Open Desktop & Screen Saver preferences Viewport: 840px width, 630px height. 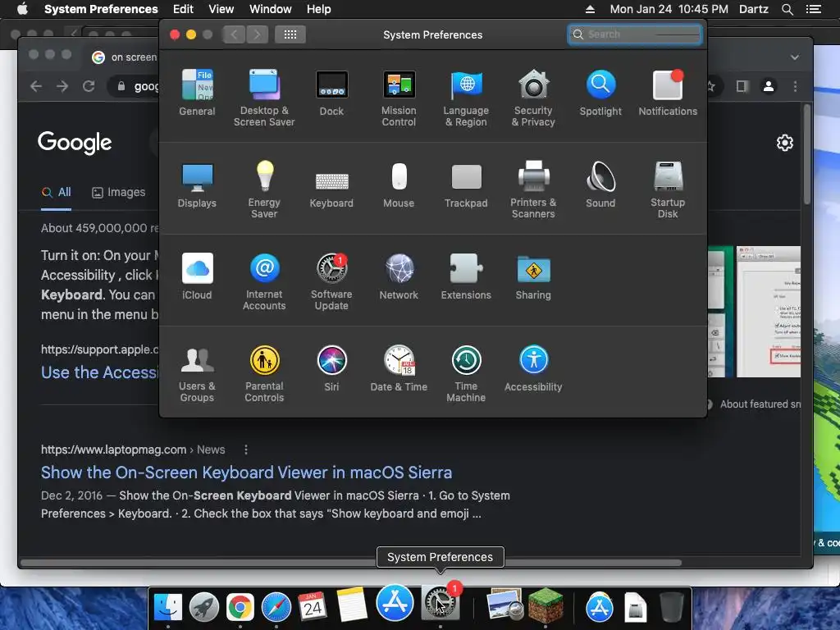point(264,98)
